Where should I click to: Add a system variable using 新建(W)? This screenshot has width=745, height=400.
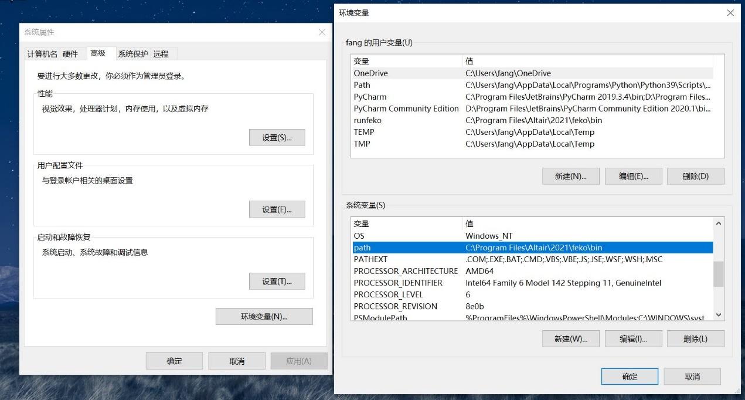coord(570,338)
